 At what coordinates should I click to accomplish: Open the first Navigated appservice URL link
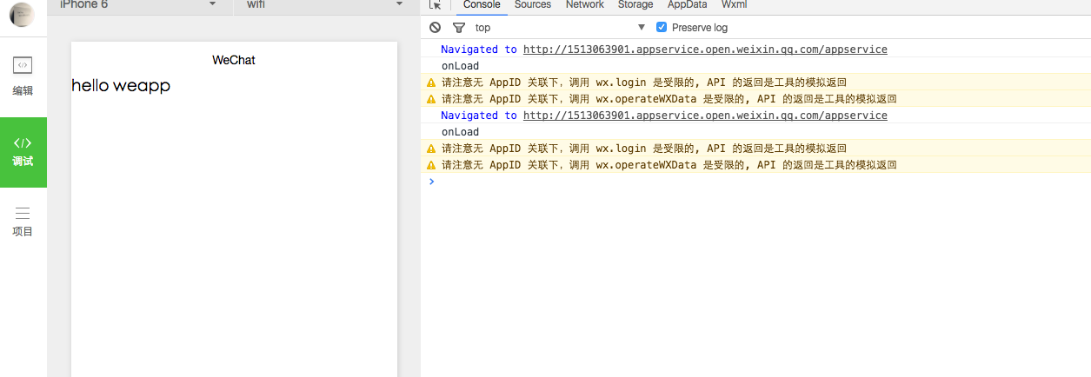(704, 50)
